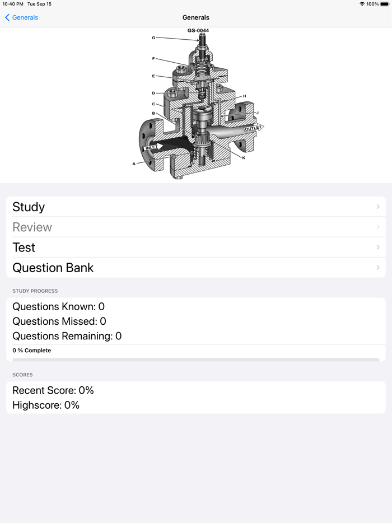Tap the back chevron icon
This screenshot has height=523, width=392.
(x=7, y=17)
